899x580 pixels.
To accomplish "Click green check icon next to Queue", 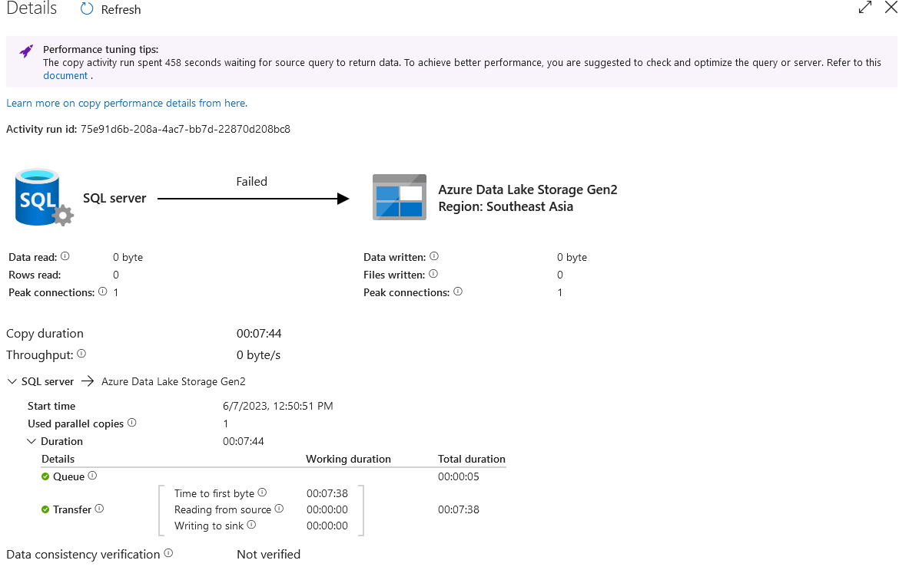I will 45,476.
